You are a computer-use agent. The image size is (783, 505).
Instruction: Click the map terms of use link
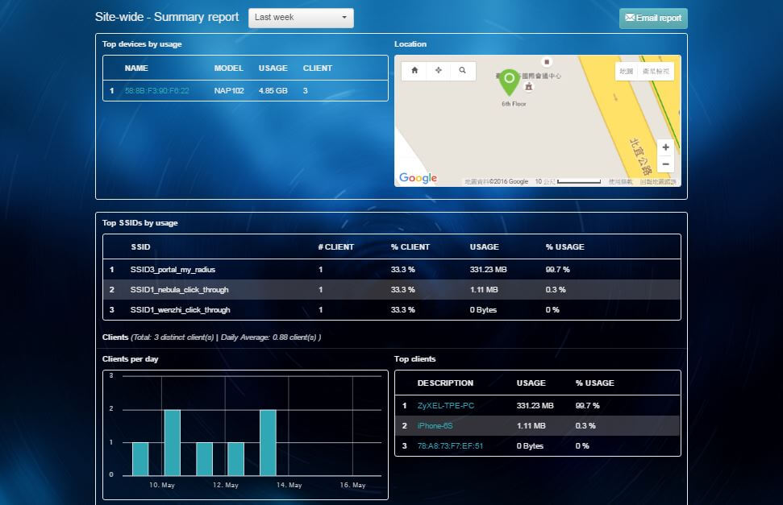point(620,182)
